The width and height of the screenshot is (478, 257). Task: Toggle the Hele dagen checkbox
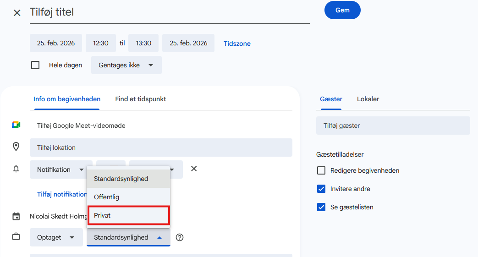tap(35, 65)
